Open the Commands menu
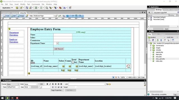This screenshot has height=100, width=179. [36, 4]
